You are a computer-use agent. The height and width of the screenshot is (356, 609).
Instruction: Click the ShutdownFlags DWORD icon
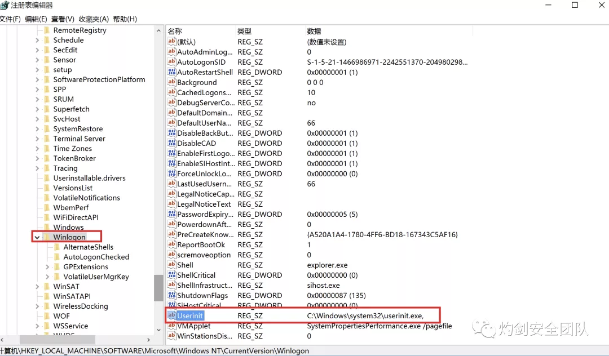coord(171,295)
